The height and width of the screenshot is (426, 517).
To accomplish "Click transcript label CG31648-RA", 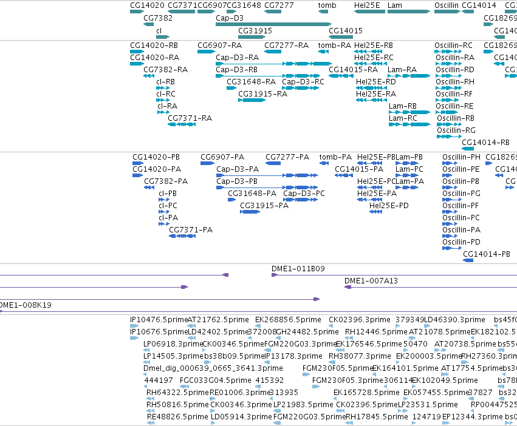I will point(252,82).
